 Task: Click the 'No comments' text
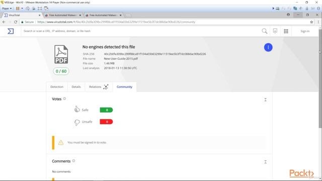(x=61, y=171)
